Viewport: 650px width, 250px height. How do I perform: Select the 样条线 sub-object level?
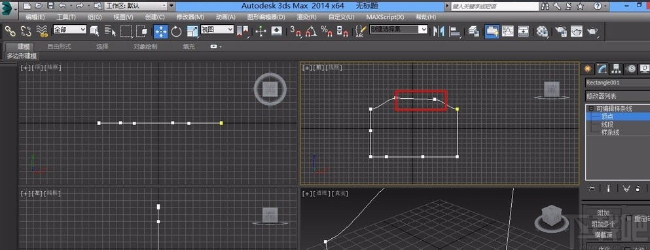[x=611, y=132]
